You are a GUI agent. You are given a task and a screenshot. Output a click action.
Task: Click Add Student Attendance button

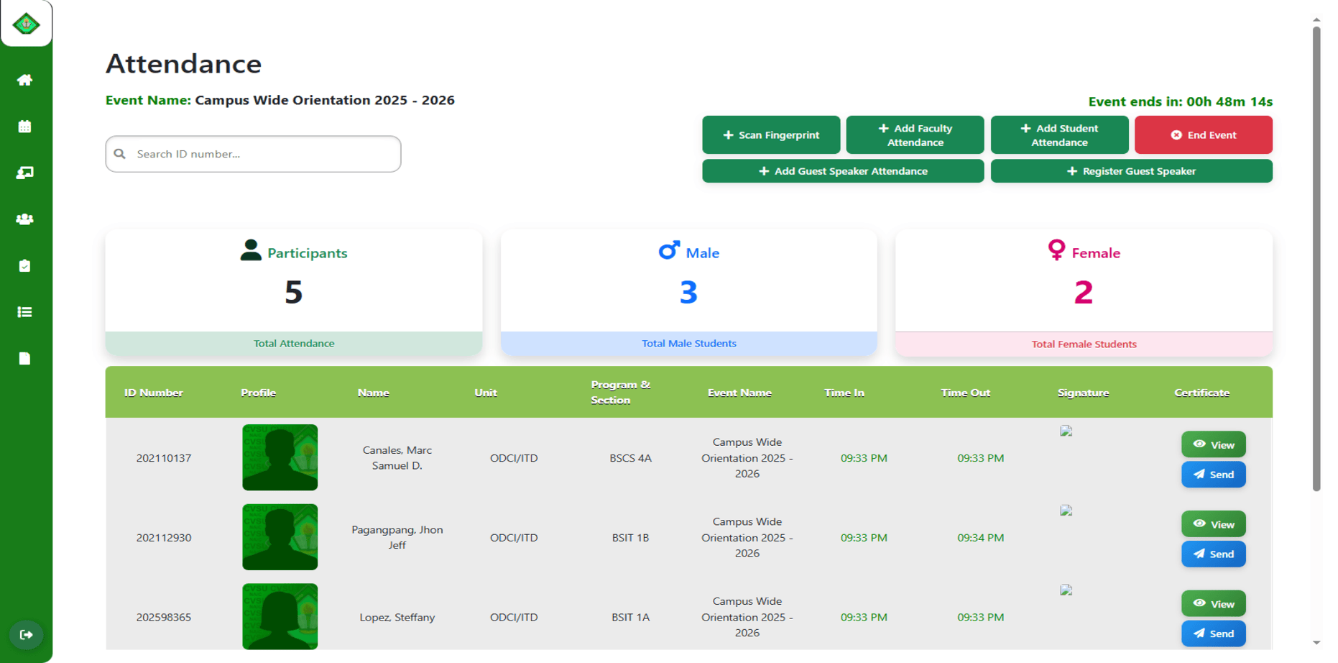(1059, 134)
